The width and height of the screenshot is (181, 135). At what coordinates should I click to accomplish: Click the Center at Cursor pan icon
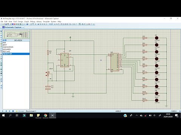pyautogui.click(x=38, y=24)
